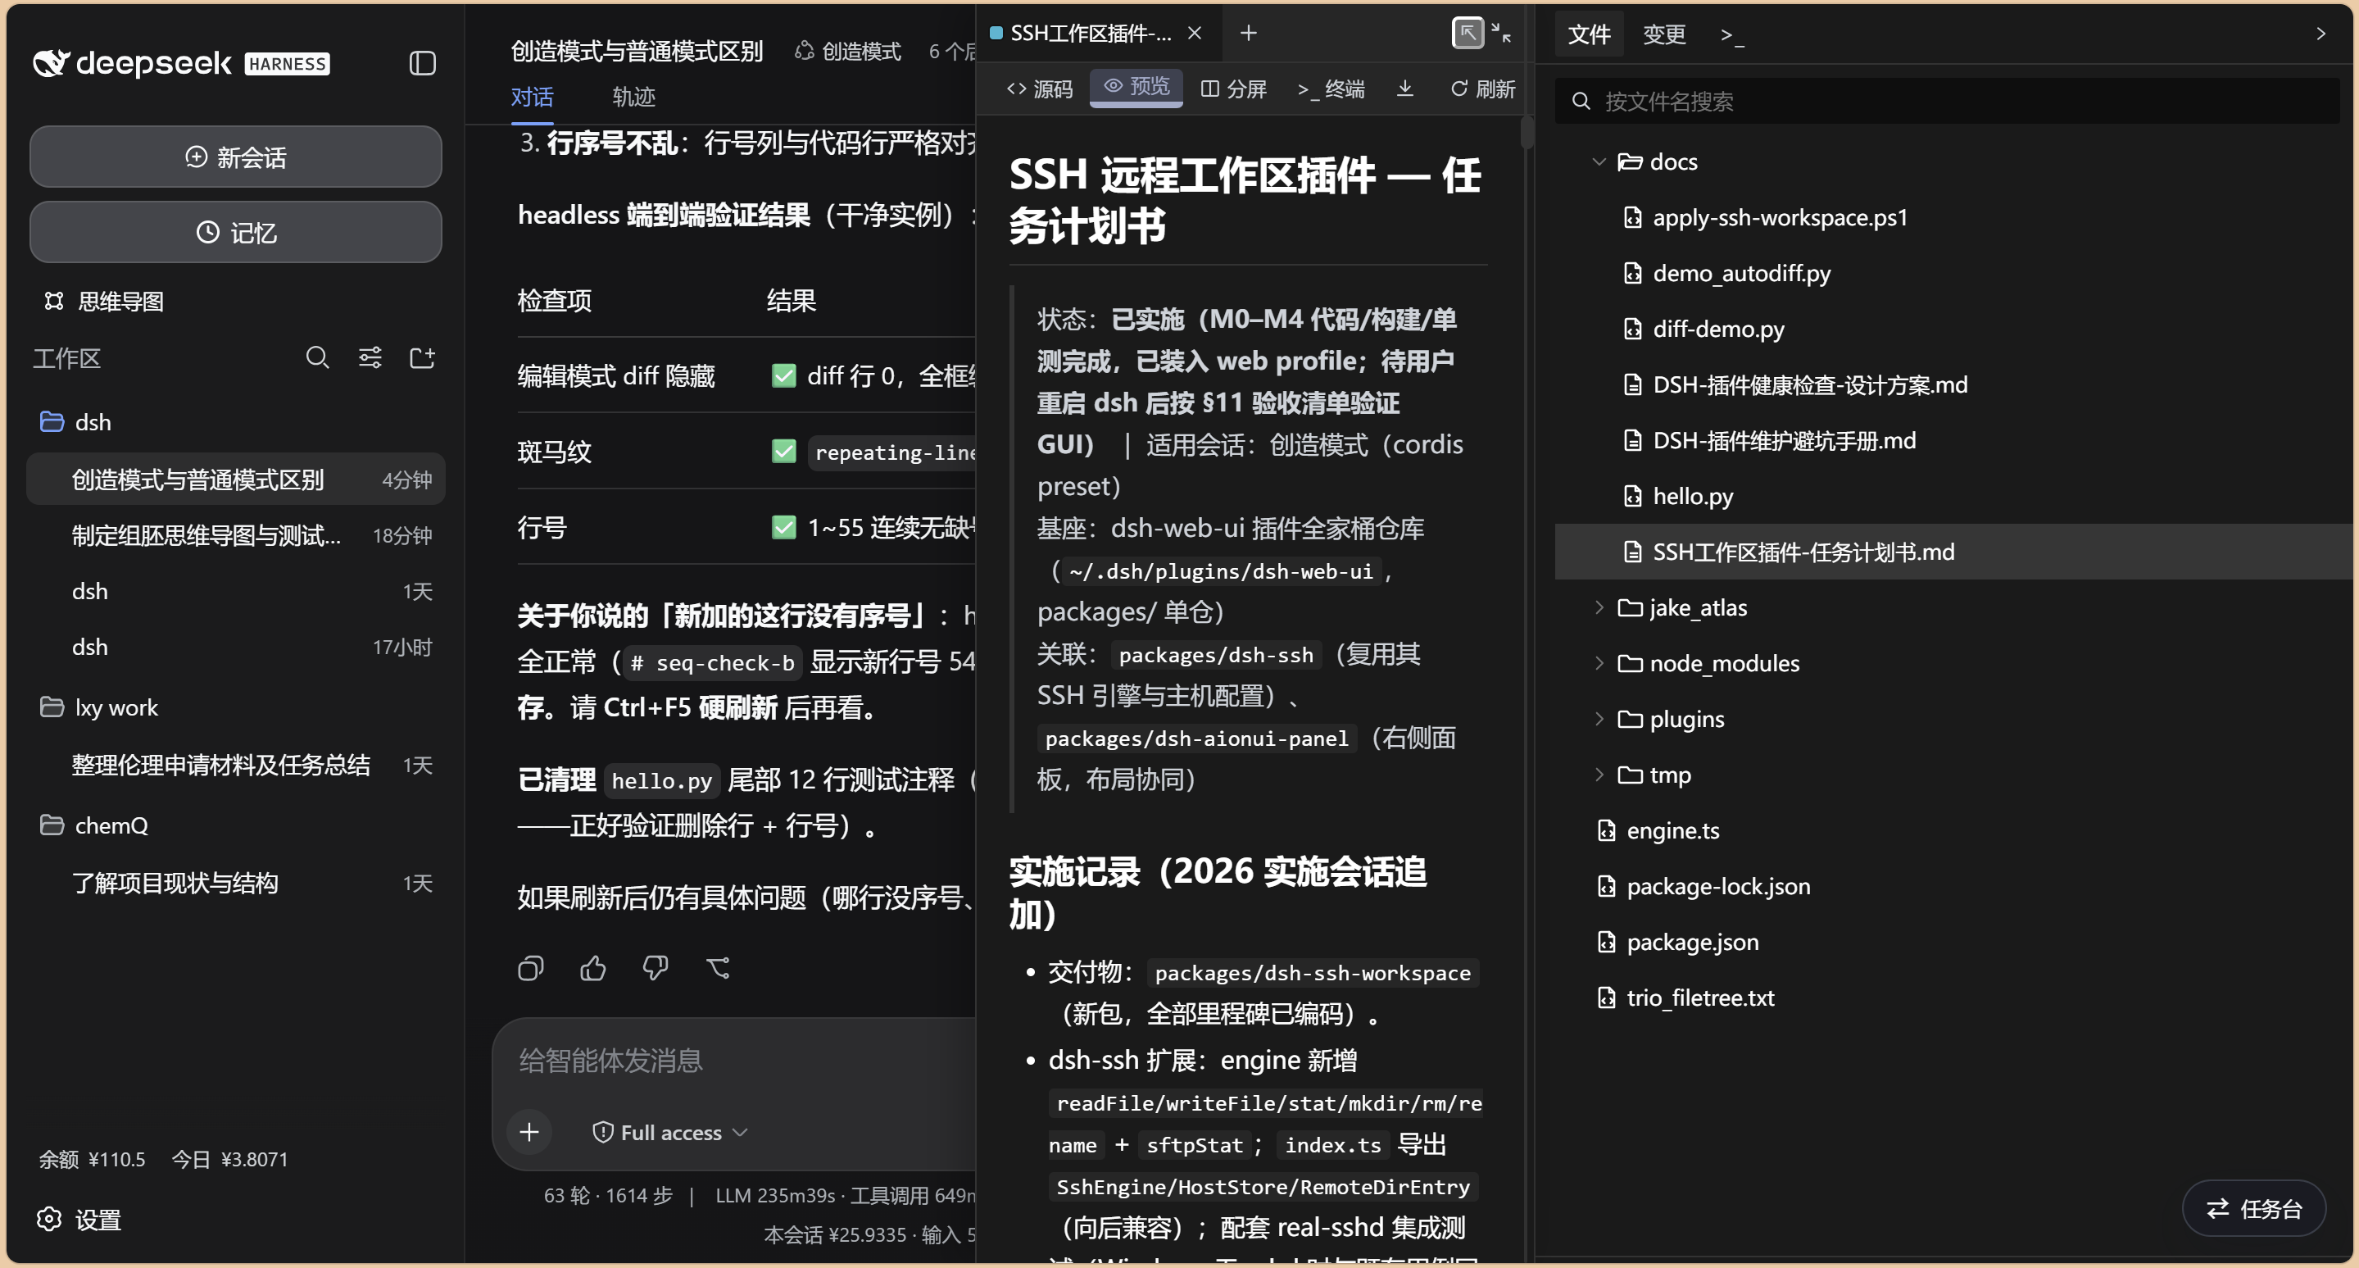Viewport: 2359px width, 1268px height.
Task: Click the dsh workspace folder icon
Action: coord(52,422)
